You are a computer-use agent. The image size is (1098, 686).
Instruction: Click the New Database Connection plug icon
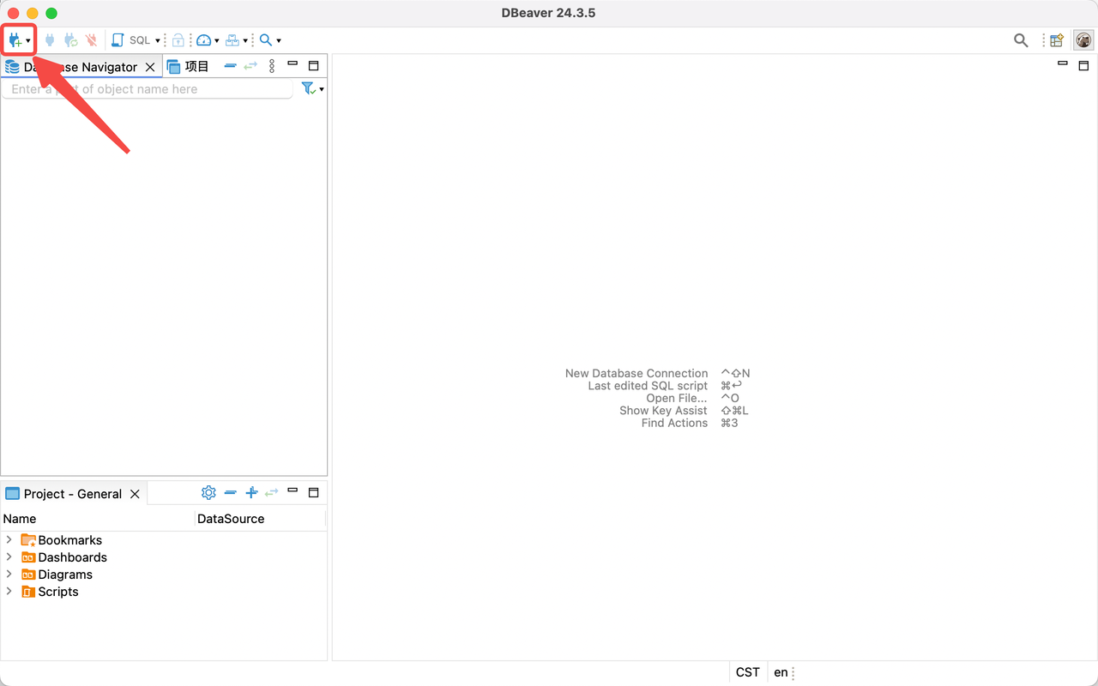tap(15, 40)
